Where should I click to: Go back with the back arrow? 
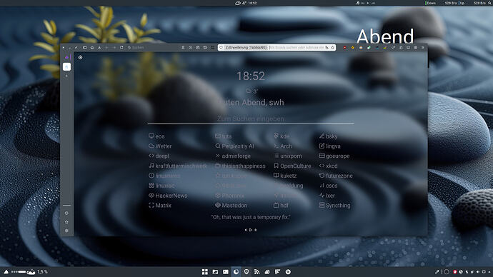[107, 47]
